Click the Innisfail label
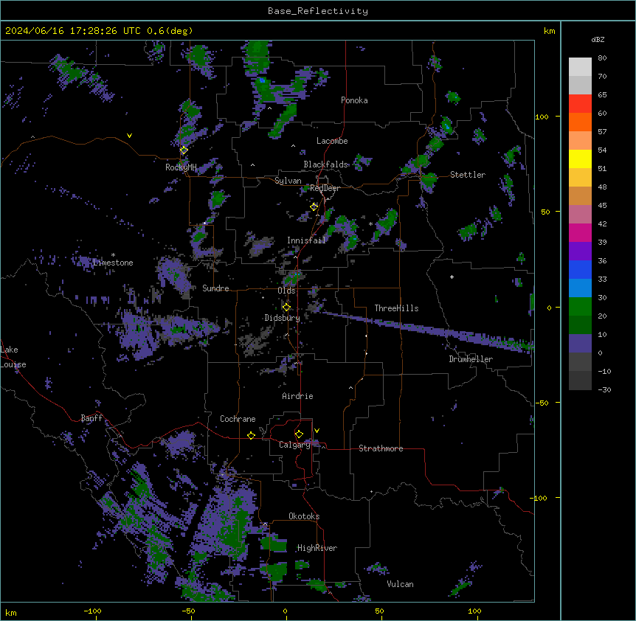Image resolution: width=636 pixels, height=621 pixels. click(306, 240)
